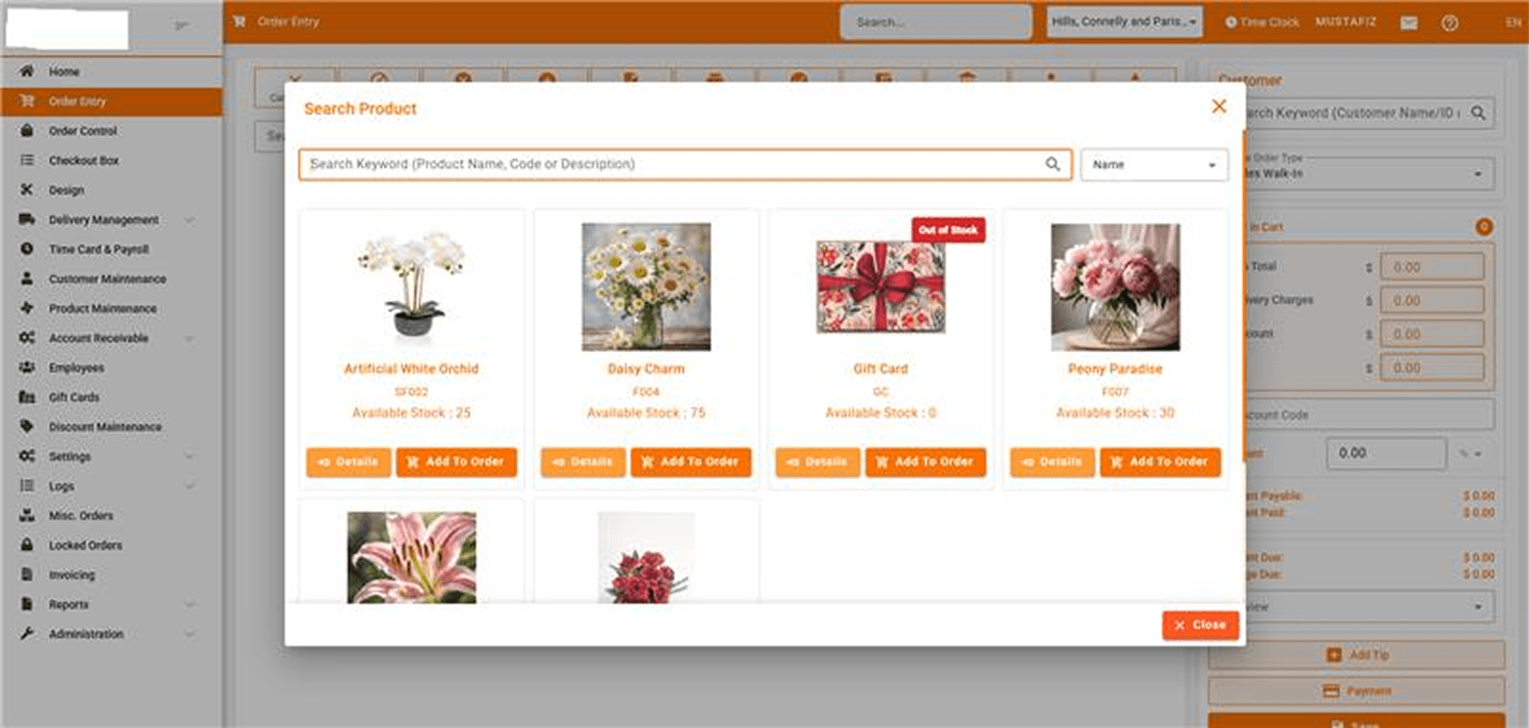Screen dimensions: 1529x728
Task: Expand the Reports sidebar menu
Action: pyautogui.click(x=189, y=604)
